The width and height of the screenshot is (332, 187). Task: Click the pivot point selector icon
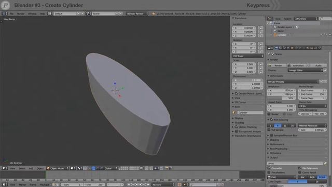[x=79, y=168]
